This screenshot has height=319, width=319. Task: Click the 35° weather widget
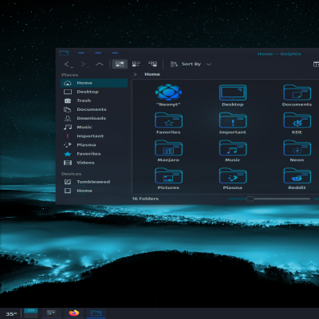tap(11, 314)
